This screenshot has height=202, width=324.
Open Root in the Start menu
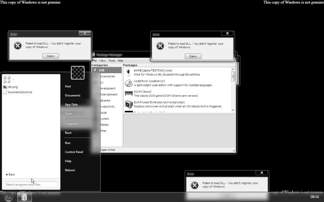68,133
